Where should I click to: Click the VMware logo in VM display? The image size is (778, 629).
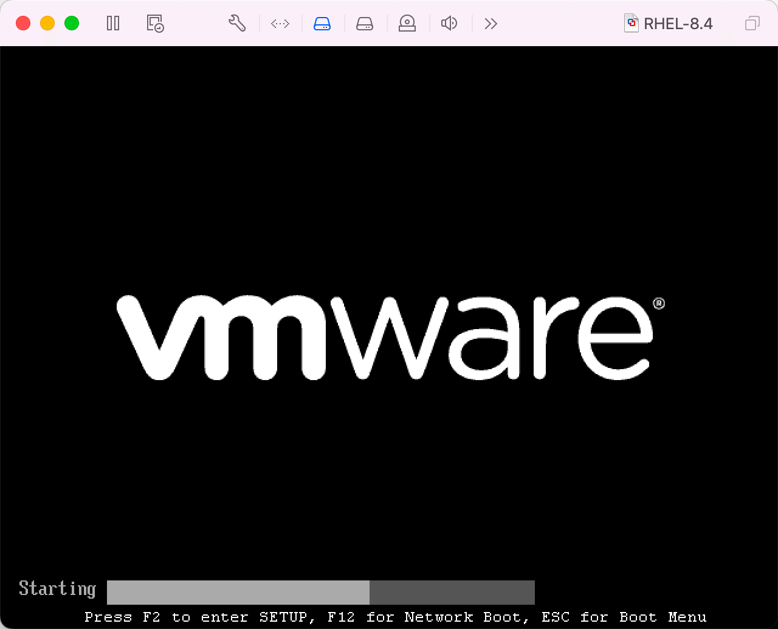[389, 337]
